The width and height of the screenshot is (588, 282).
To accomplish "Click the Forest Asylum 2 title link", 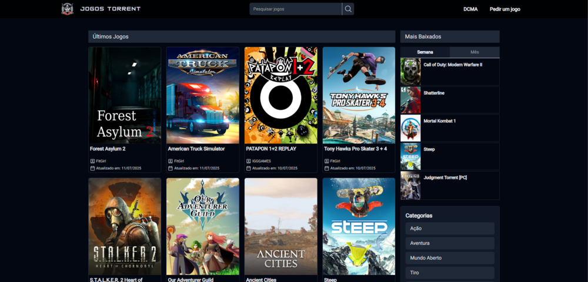I will 108,149.
